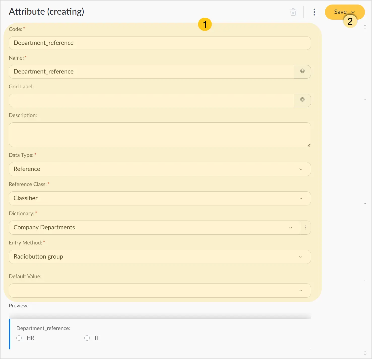Open the Reference Class dropdown
372x359 pixels.
pos(160,198)
